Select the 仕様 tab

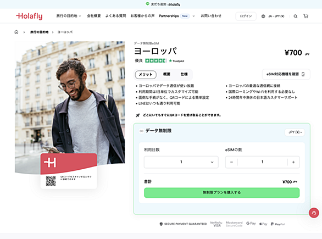tap(184, 74)
